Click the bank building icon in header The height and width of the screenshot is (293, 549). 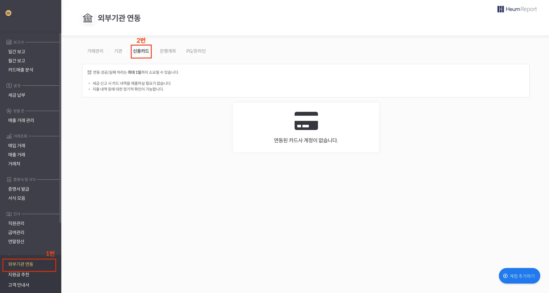[x=88, y=18]
